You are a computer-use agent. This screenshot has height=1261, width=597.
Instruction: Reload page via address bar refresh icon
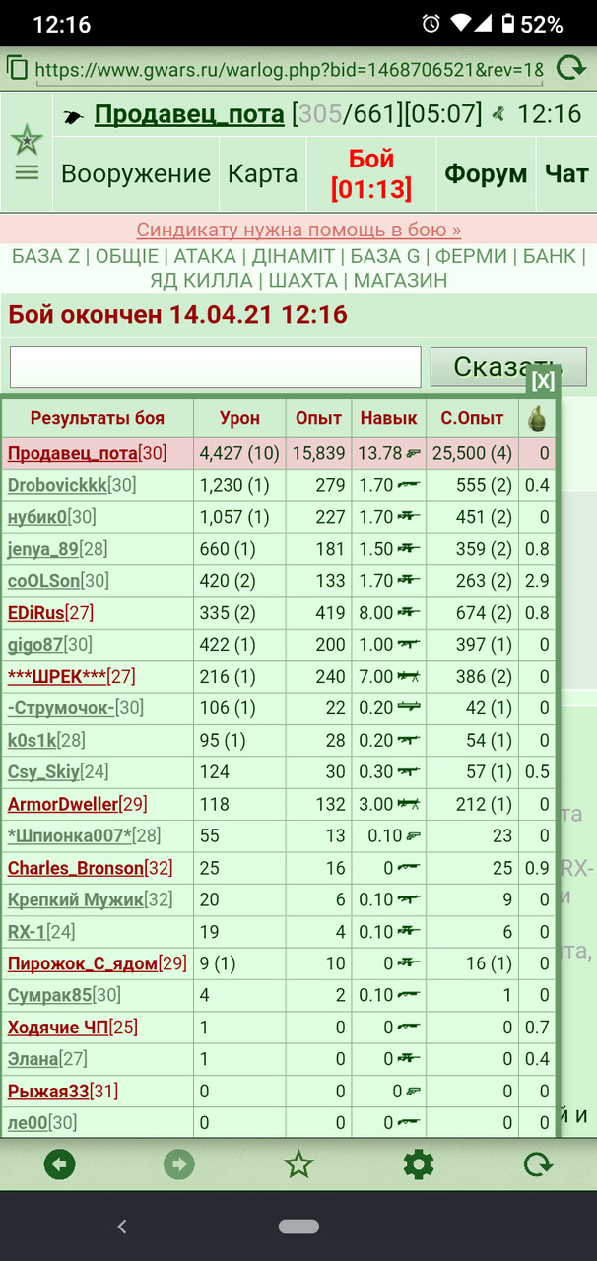pyautogui.click(x=569, y=68)
